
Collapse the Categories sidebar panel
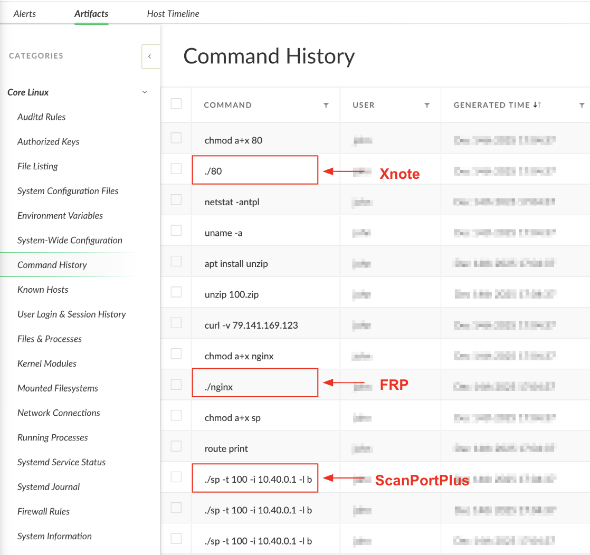150,56
